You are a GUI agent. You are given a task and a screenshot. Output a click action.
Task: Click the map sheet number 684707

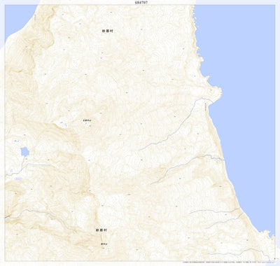141,2
